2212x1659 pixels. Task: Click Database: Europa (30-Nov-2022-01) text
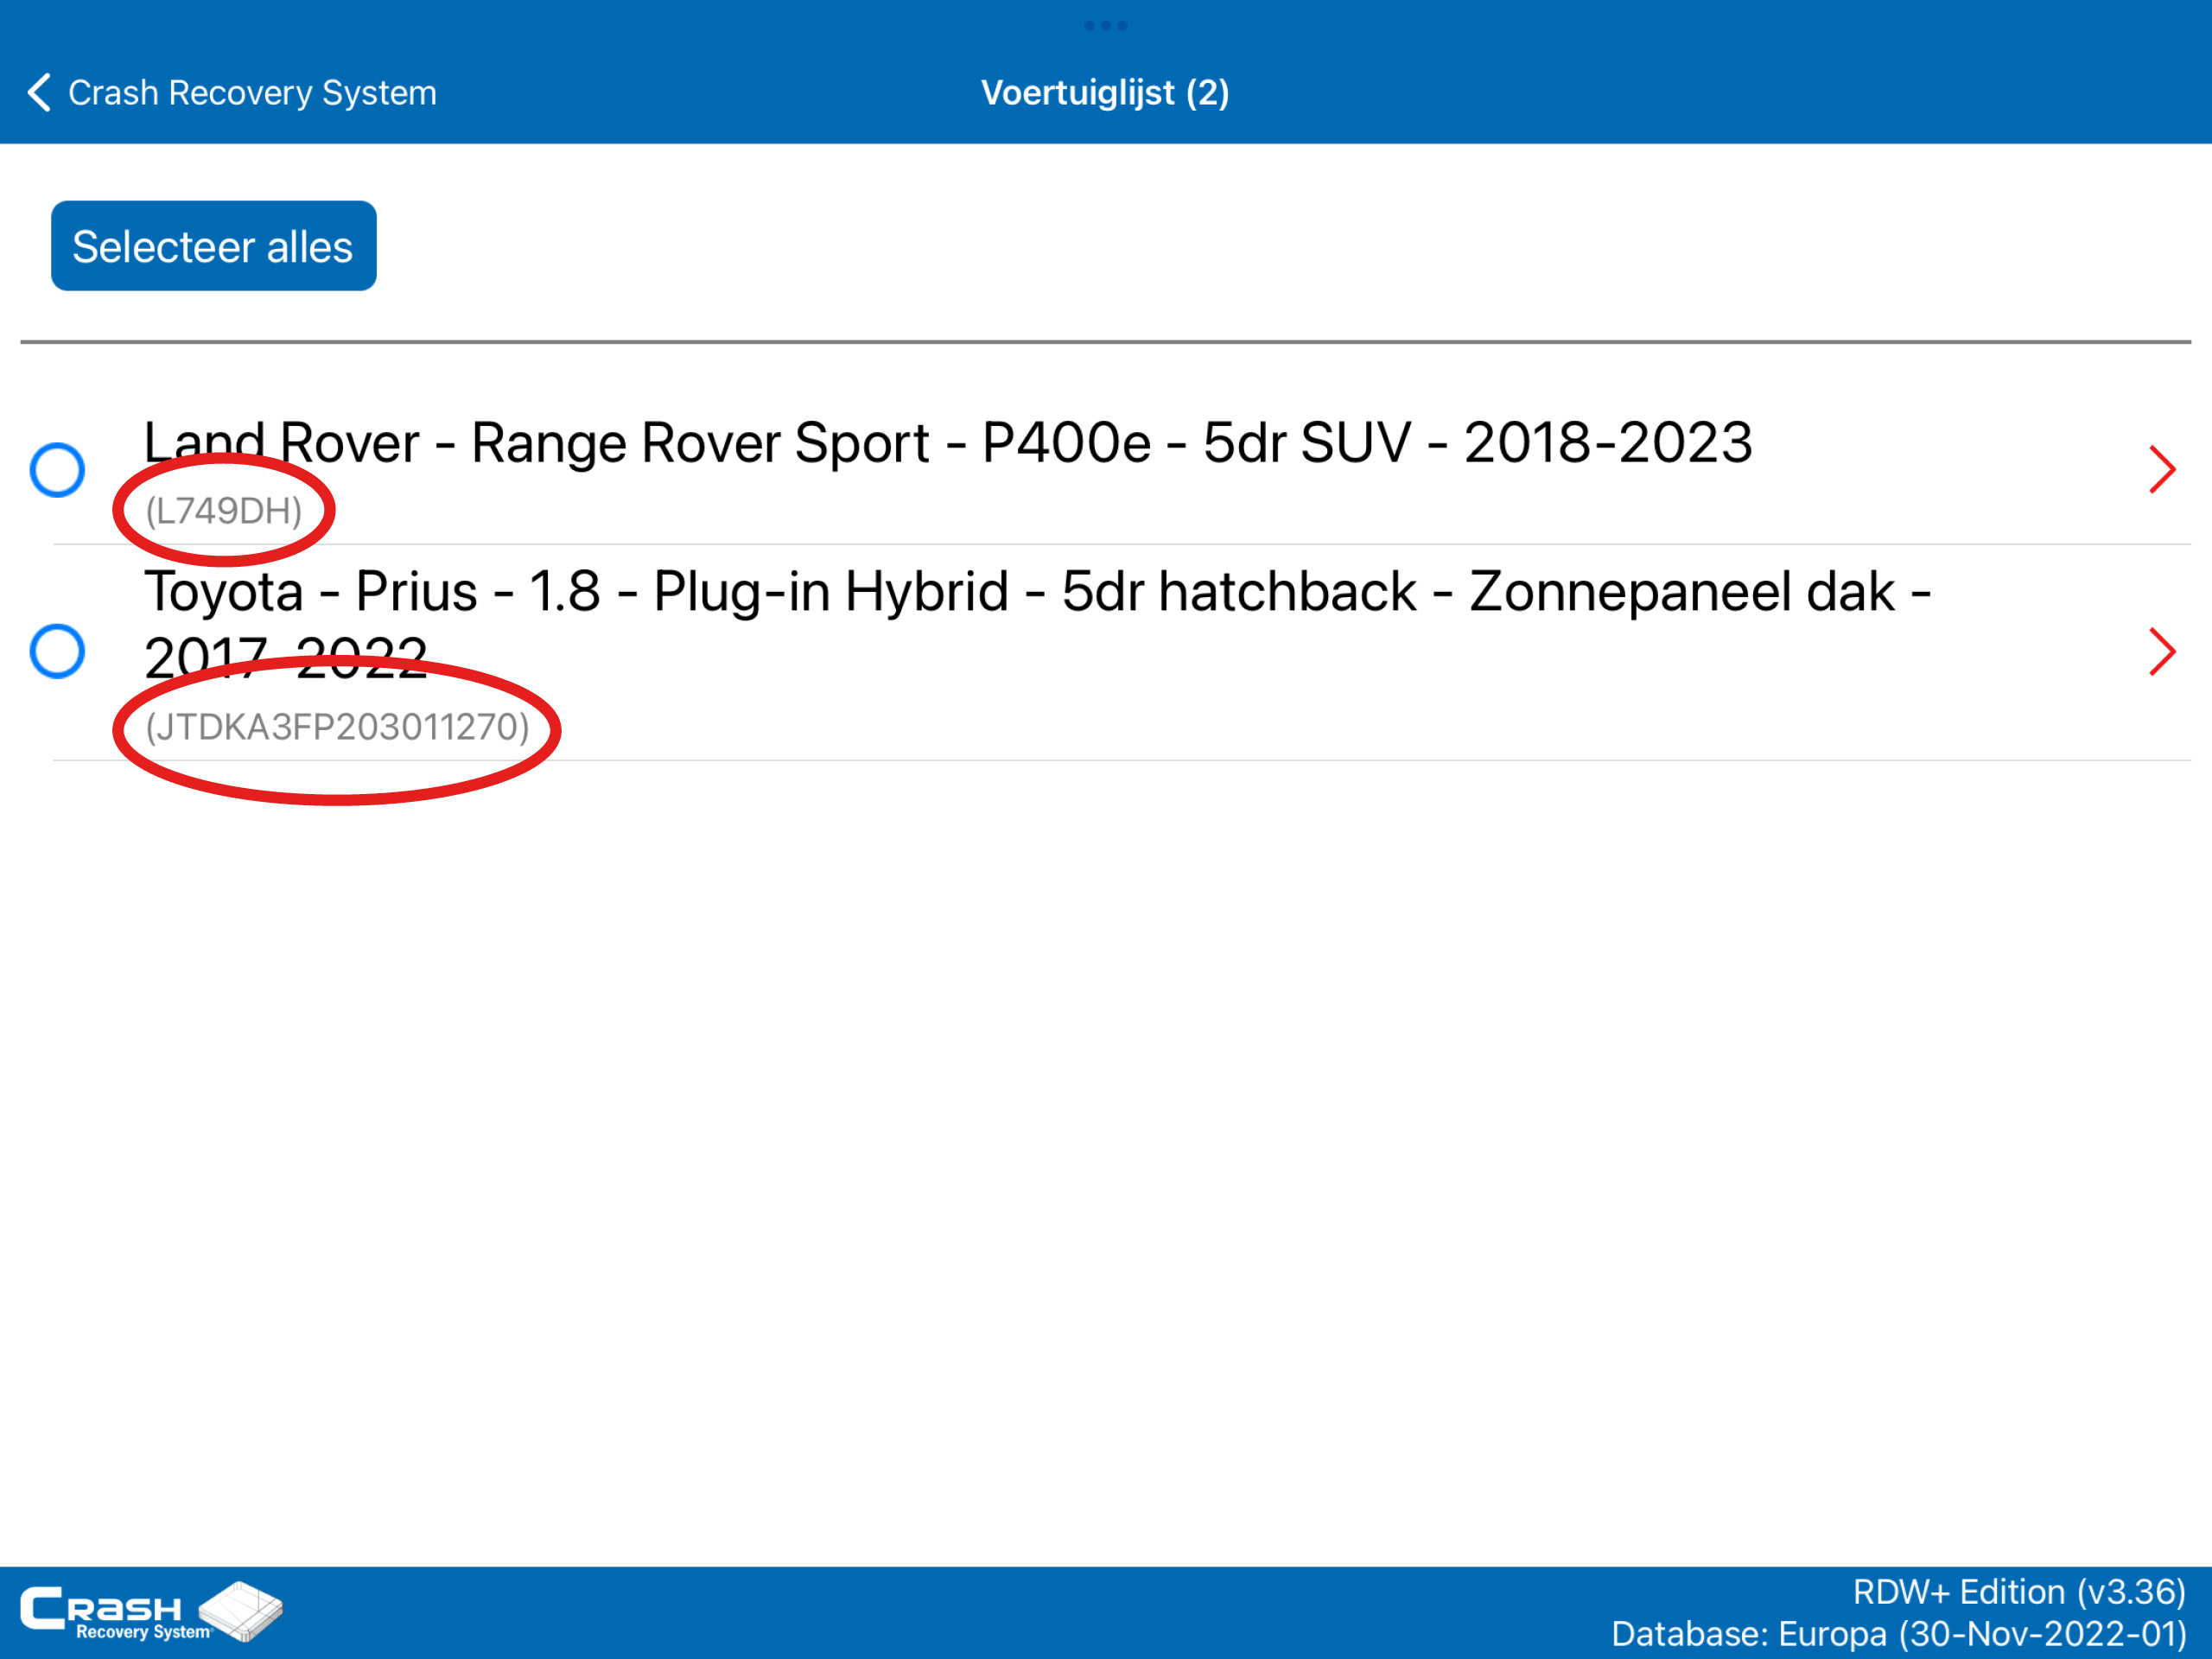pos(1899,1634)
